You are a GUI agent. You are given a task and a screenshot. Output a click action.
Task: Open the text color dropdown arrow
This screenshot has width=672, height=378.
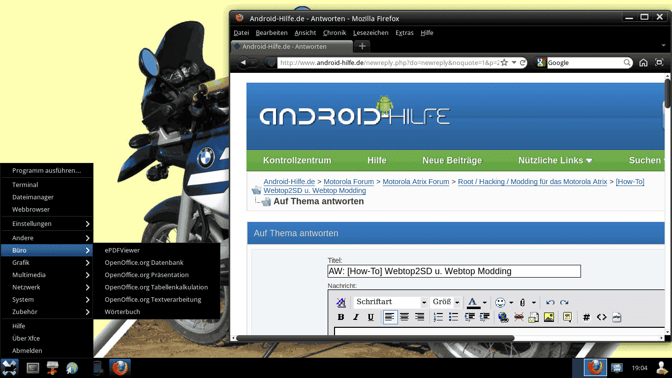point(485,302)
